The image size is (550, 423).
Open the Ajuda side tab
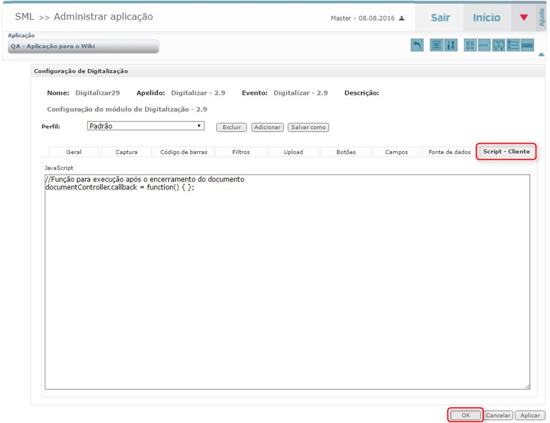point(542,17)
